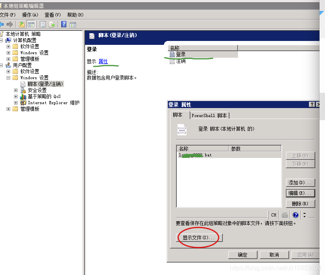Click the extended view toolbar icon
Viewport: 325px width, 275px height.
point(73,24)
